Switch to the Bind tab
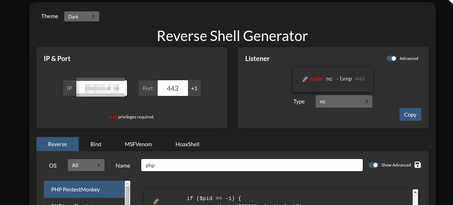 pyautogui.click(x=96, y=144)
